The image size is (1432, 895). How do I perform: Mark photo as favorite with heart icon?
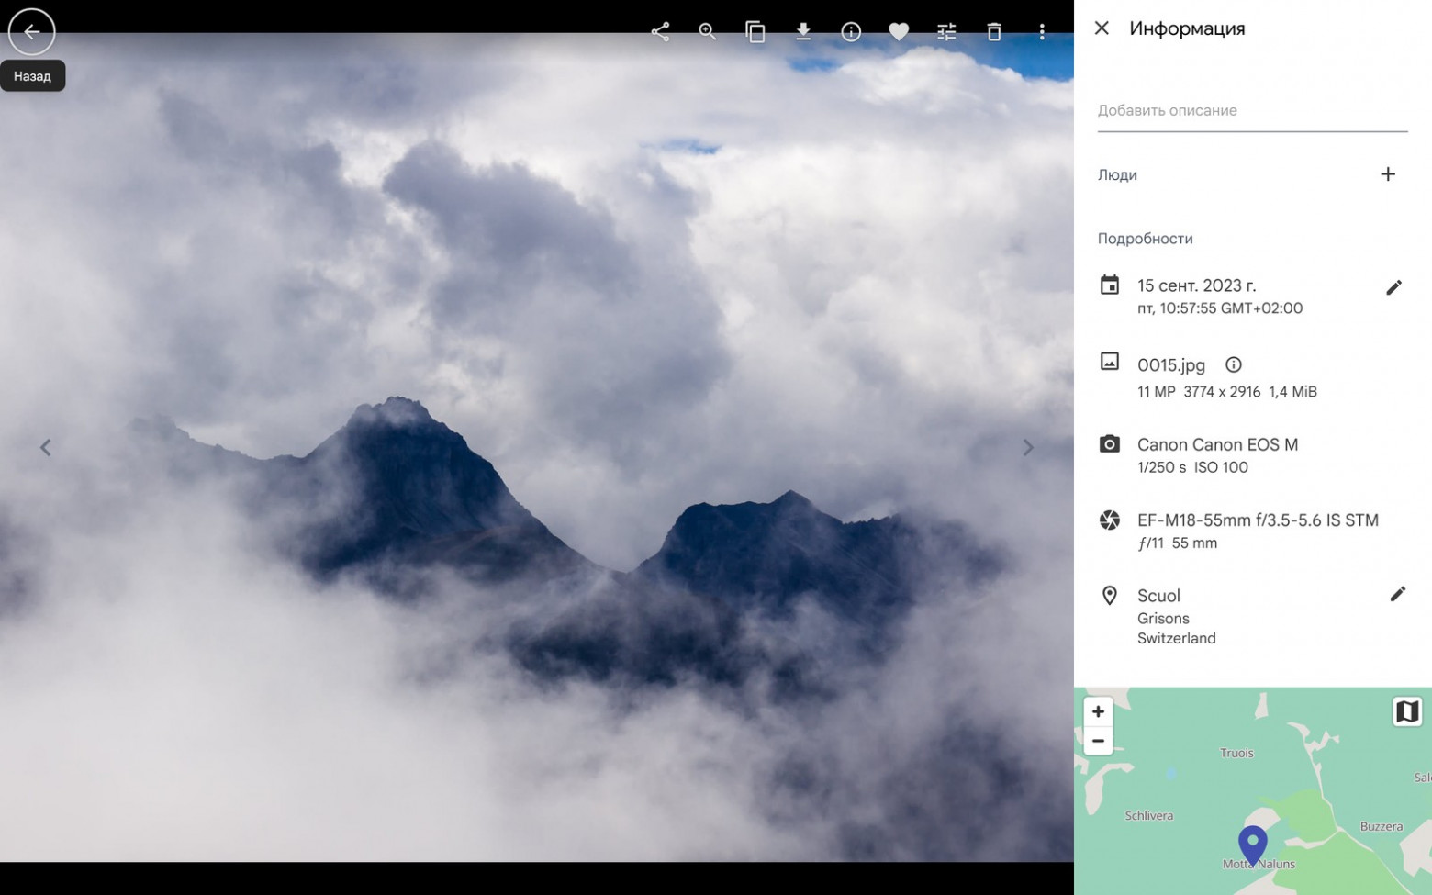point(899,32)
